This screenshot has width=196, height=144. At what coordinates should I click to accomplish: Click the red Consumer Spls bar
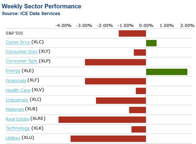(x=115, y=62)
